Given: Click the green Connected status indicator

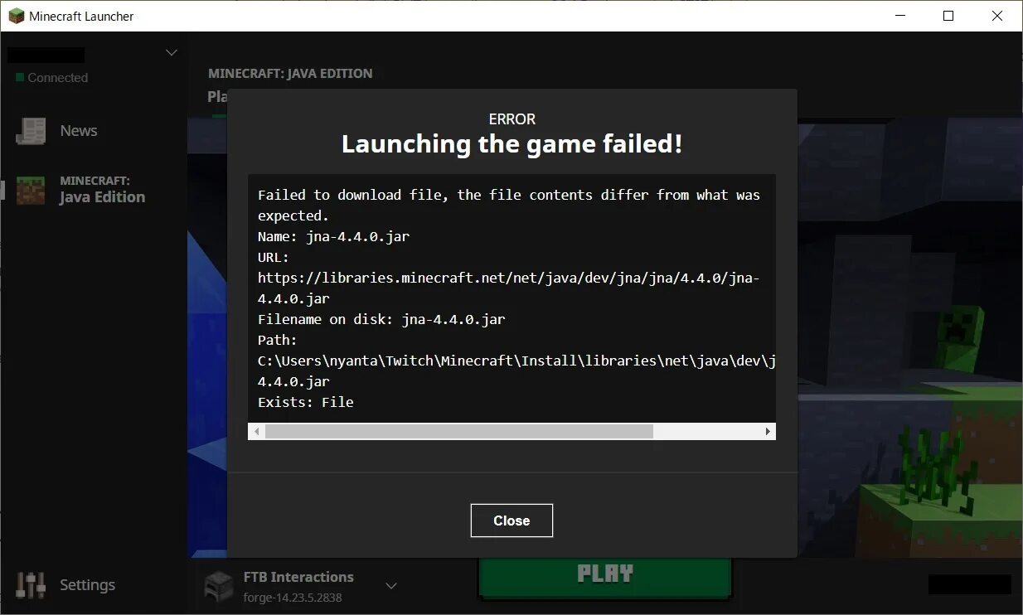Looking at the screenshot, I should tap(20, 78).
